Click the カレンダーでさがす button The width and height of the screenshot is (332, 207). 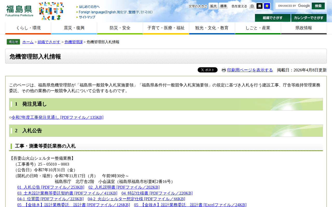click(309, 18)
